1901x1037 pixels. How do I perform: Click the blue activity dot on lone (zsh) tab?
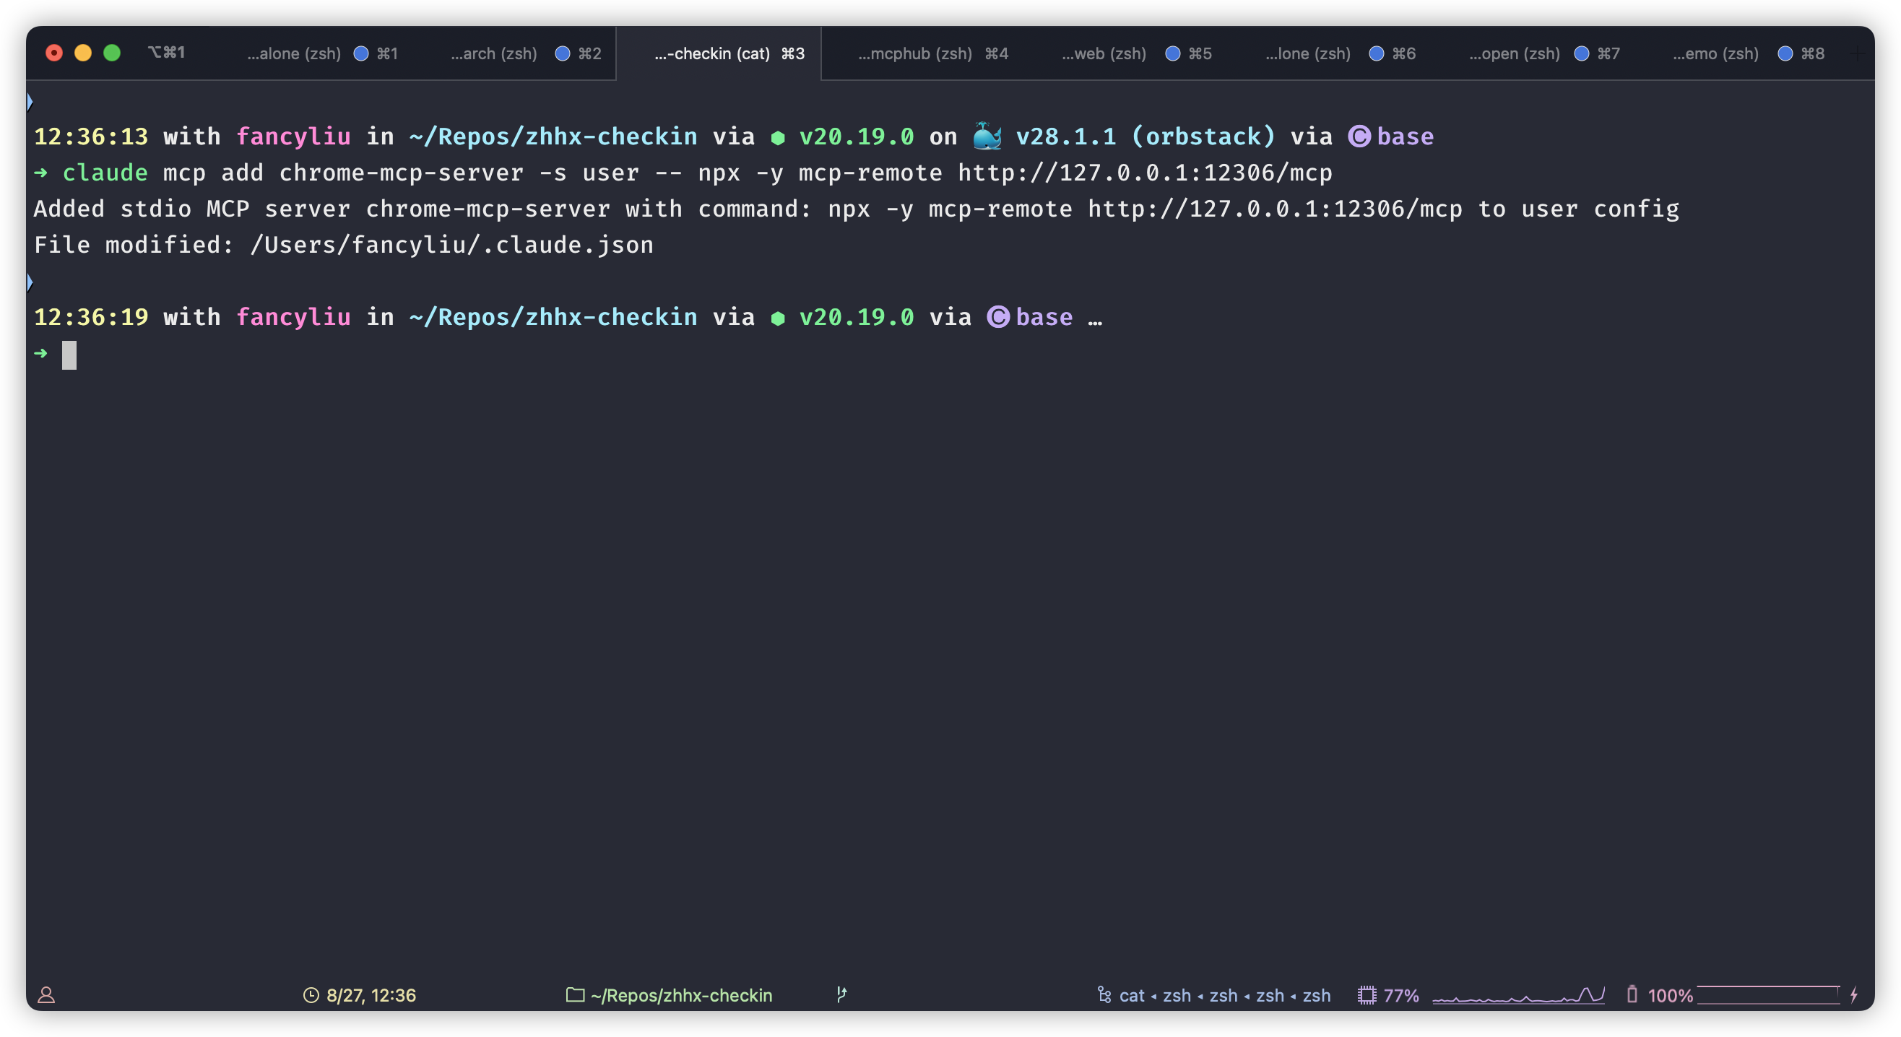pyautogui.click(x=1376, y=53)
